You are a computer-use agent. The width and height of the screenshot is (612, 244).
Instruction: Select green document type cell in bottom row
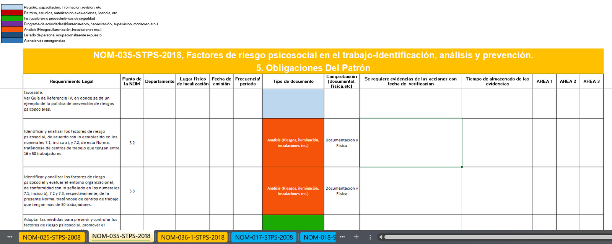click(x=293, y=223)
